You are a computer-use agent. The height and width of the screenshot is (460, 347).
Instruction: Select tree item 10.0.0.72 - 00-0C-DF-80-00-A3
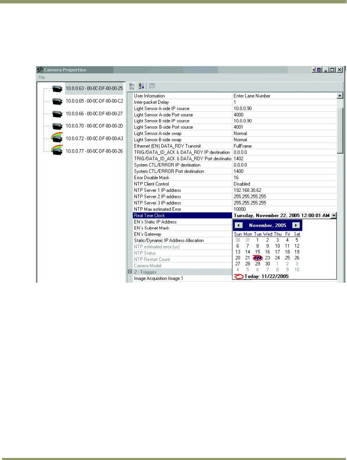pos(94,139)
